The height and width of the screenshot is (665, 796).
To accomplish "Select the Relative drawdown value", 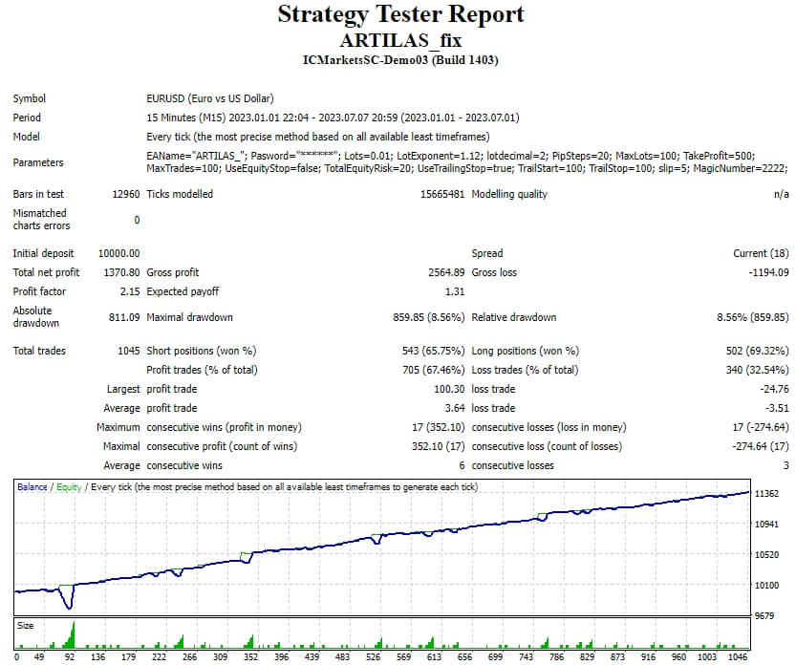I will point(752,317).
